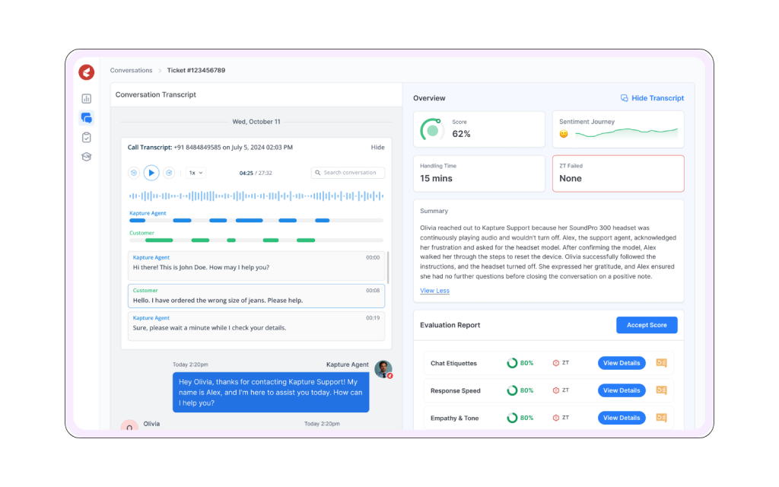The image size is (779, 487).
Task: Open the graduation cap learning icon in sidebar
Action: click(86, 156)
